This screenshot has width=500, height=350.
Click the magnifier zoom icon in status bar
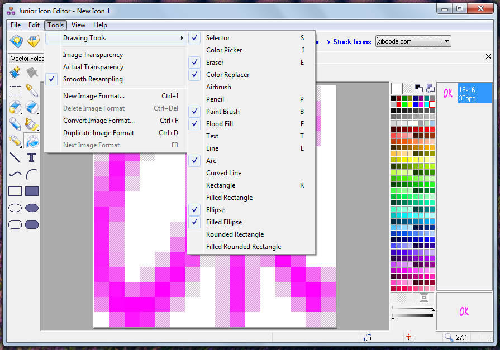click(449, 337)
